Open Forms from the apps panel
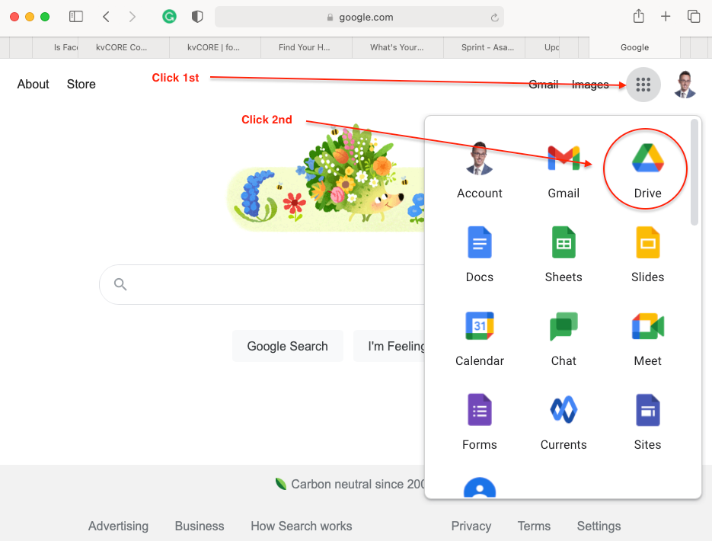This screenshot has height=541, width=712. (x=480, y=422)
